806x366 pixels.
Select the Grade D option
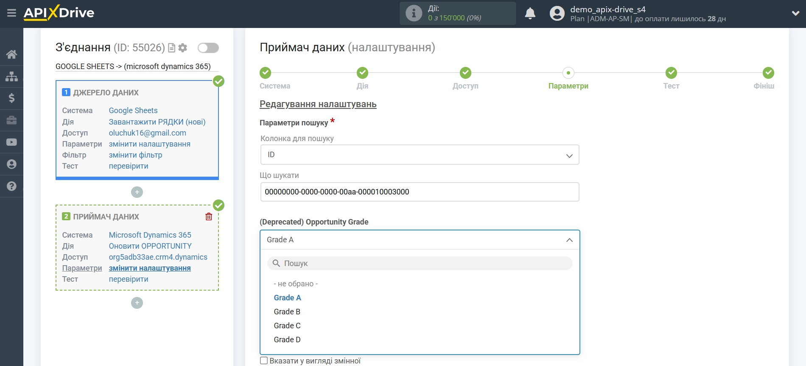(x=287, y=340)
